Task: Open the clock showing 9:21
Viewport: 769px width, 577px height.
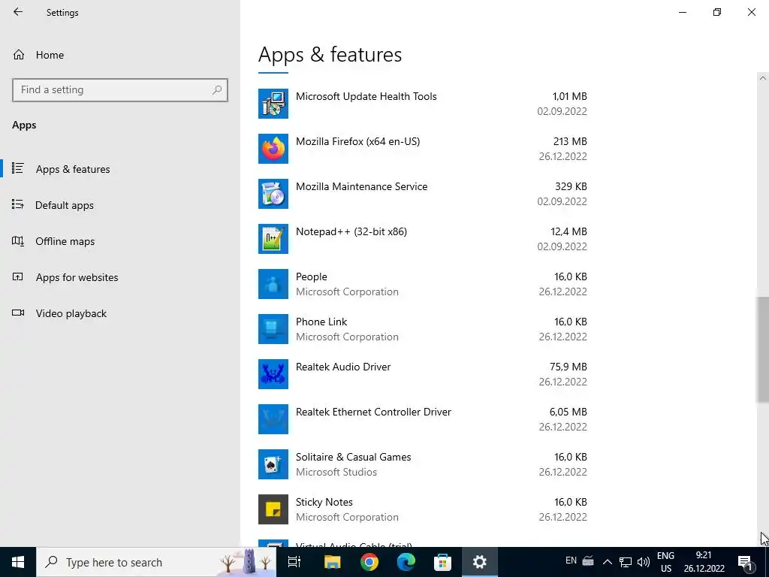Action: 704,562
